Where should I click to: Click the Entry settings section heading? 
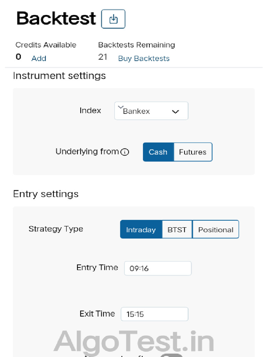tap(46, 194)
